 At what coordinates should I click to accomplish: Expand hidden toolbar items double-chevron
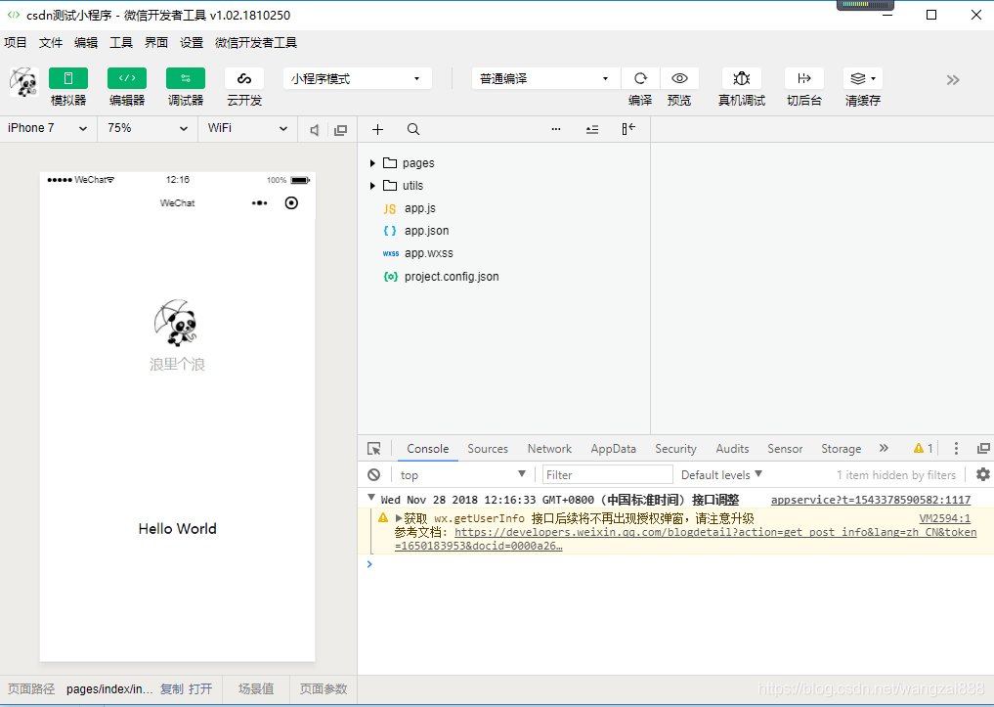[953, 80]
